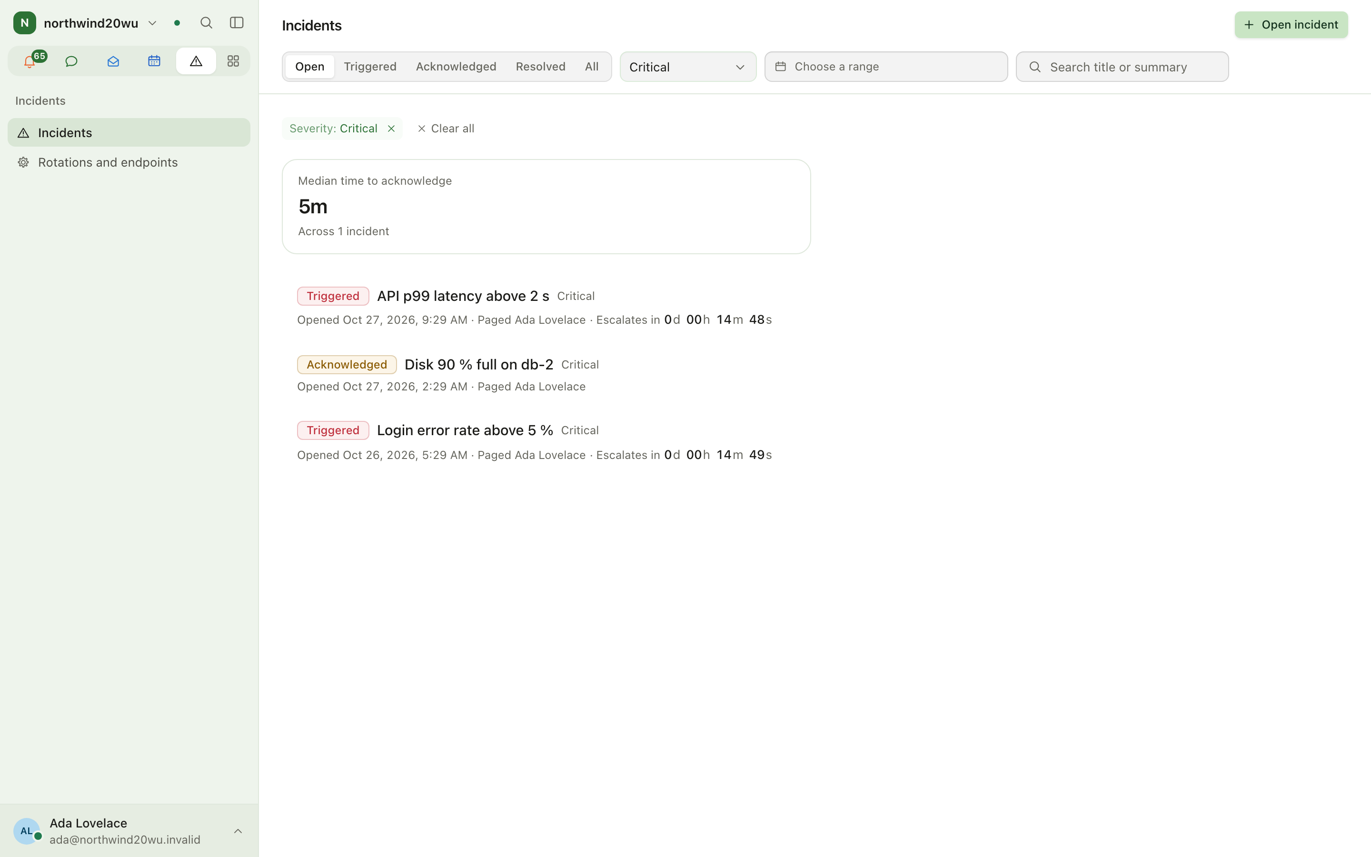Click the Incidents page heading
The height and width of the screenshot is (857, 1371).
(312, 26)
